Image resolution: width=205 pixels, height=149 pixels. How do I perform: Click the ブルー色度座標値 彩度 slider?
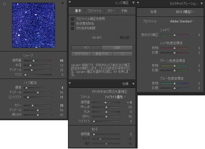[x=174, y=88]
